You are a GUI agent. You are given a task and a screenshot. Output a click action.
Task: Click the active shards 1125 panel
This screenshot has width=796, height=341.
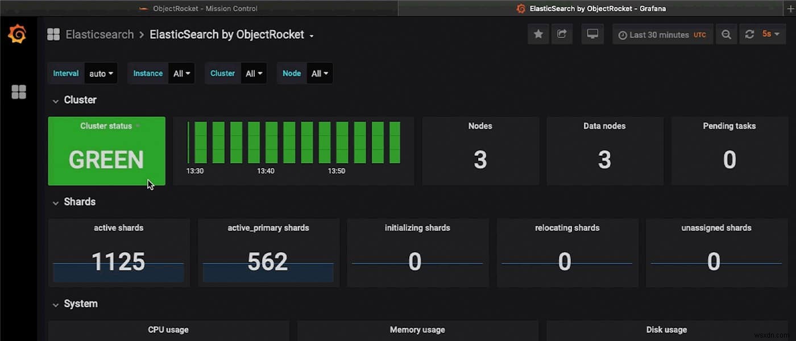[x=118, y=252]
